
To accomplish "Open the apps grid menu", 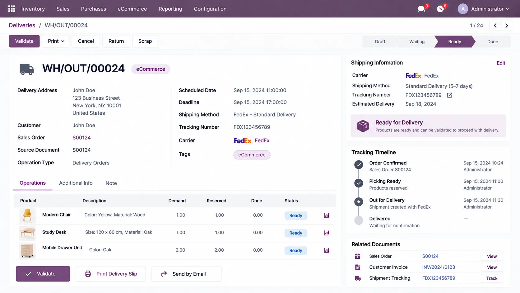I will pos(12,9).
